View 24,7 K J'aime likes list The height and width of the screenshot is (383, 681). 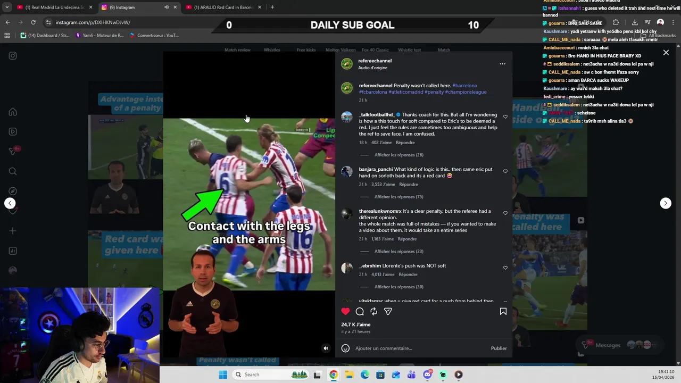(x=356, y=324)
